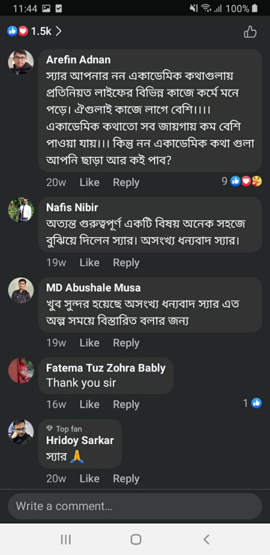The height and width of the screenshot is (555, 270).
Task: Tap Arefin Adnan's profile picture
Action: tap(21, 62)
